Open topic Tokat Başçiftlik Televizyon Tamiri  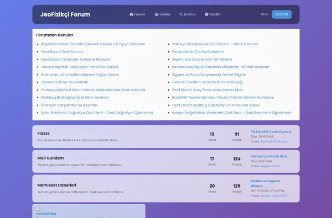[79, 67]
